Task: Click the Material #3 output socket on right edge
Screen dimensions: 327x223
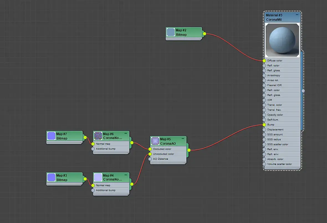Action: tap(303, 91)
